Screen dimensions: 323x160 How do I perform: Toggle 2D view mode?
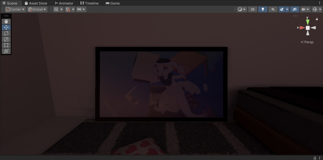click(253, 9)
